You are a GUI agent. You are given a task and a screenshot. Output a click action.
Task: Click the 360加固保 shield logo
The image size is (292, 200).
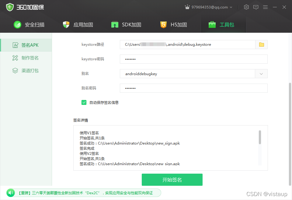(10, 7)
